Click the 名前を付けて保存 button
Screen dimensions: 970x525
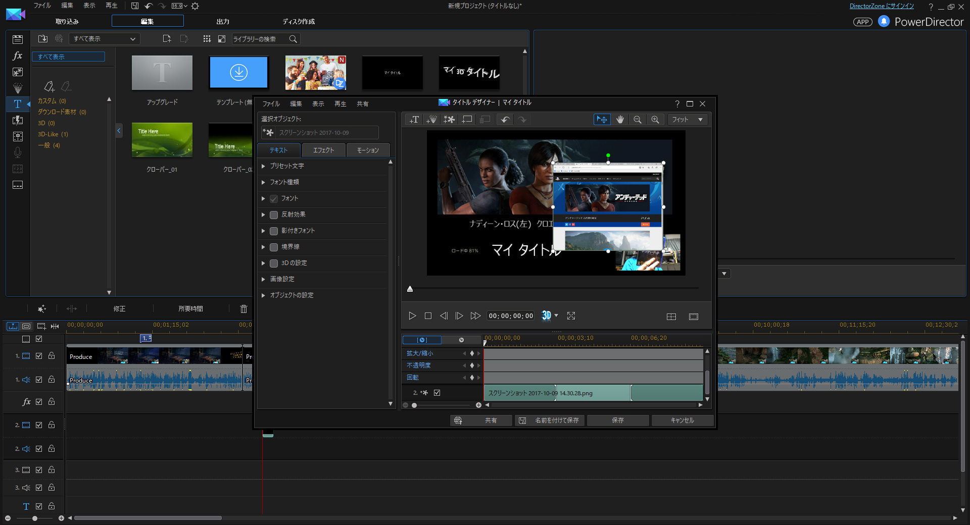[550, 421]
